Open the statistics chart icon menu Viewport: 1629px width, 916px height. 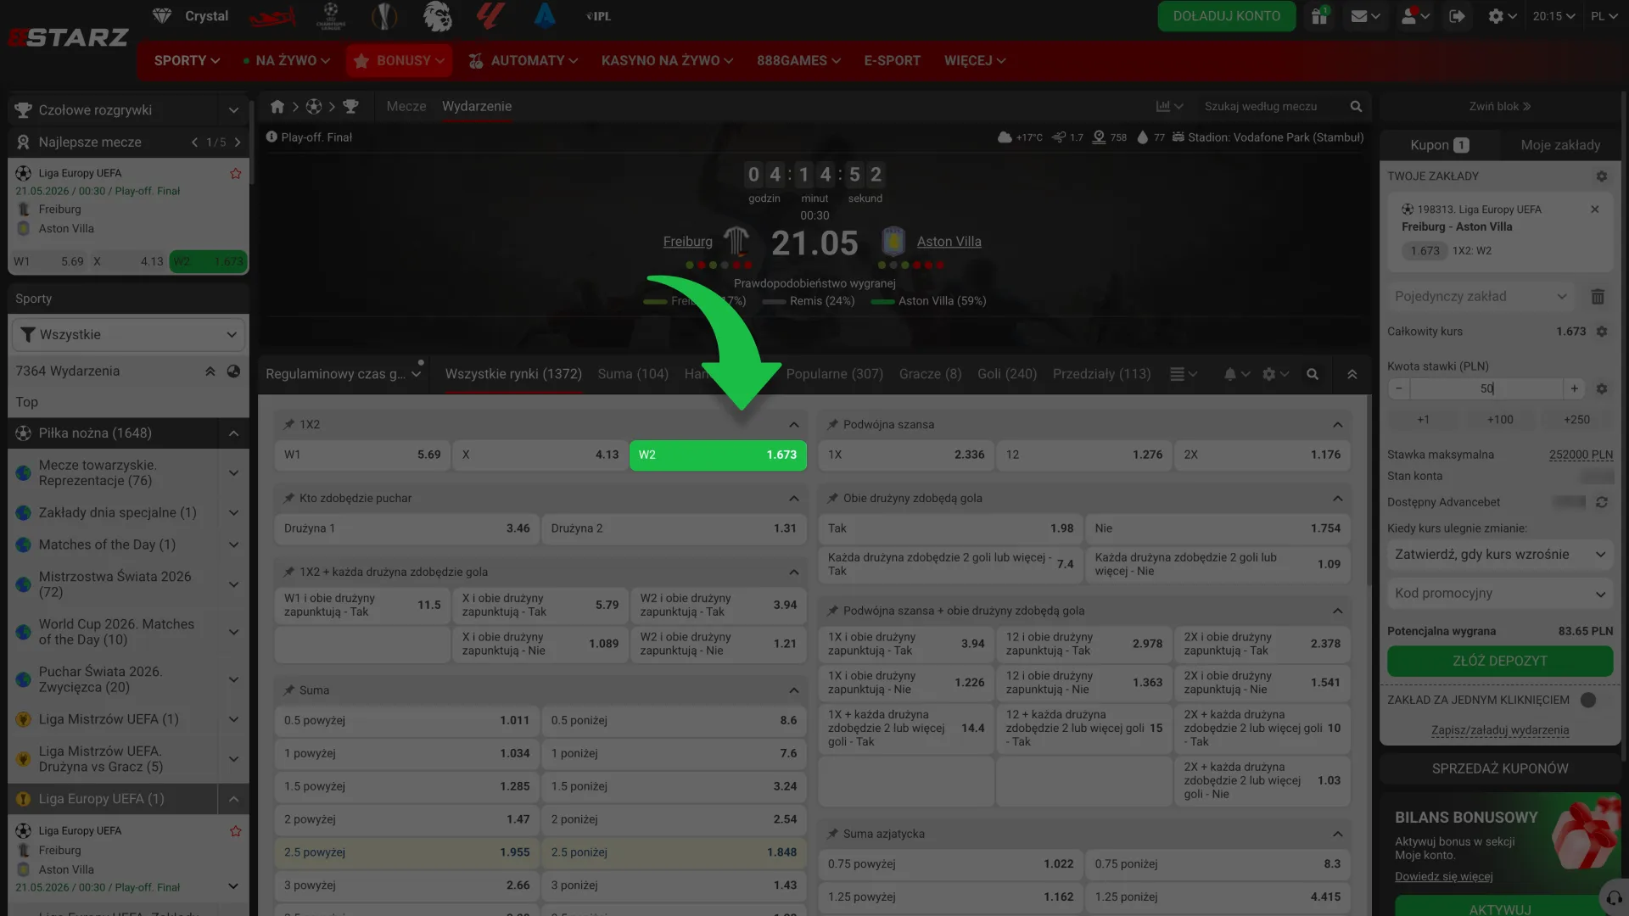click(x=1169, y=107)
